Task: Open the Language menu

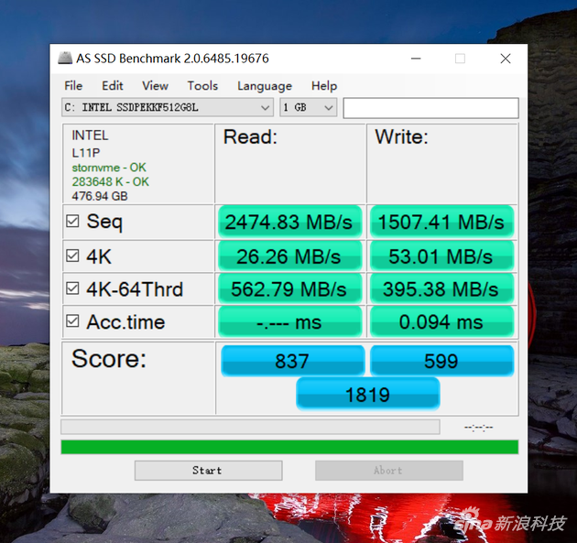Action: coord(265,86)
